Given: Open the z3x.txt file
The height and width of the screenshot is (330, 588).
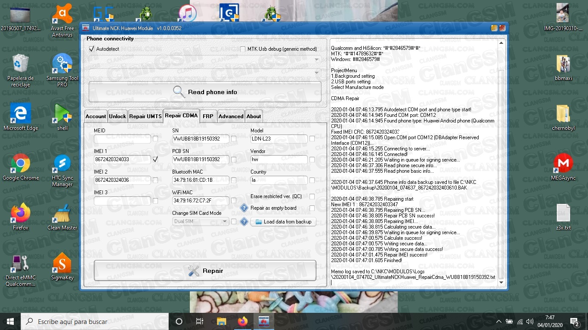Looking at the screenshot, I should (563, 217).
